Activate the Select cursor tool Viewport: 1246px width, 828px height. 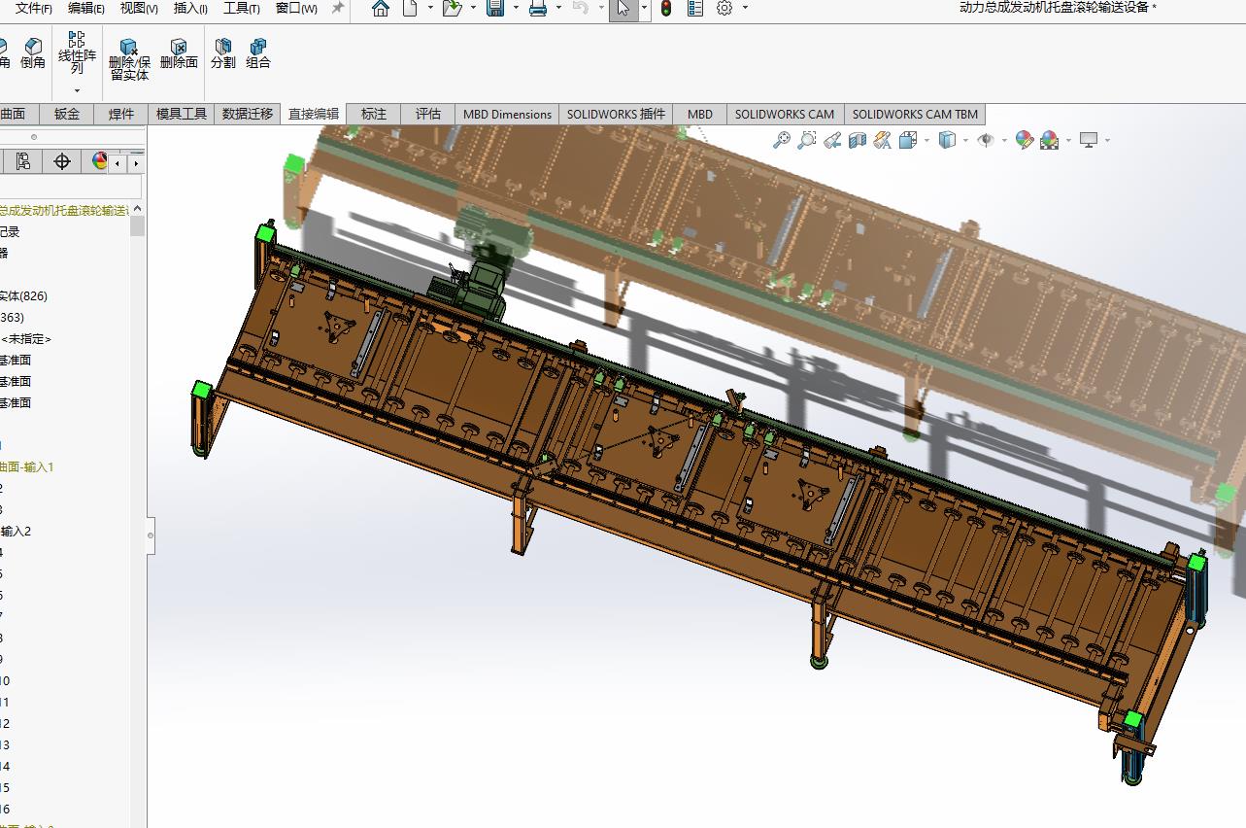[623, 9]
